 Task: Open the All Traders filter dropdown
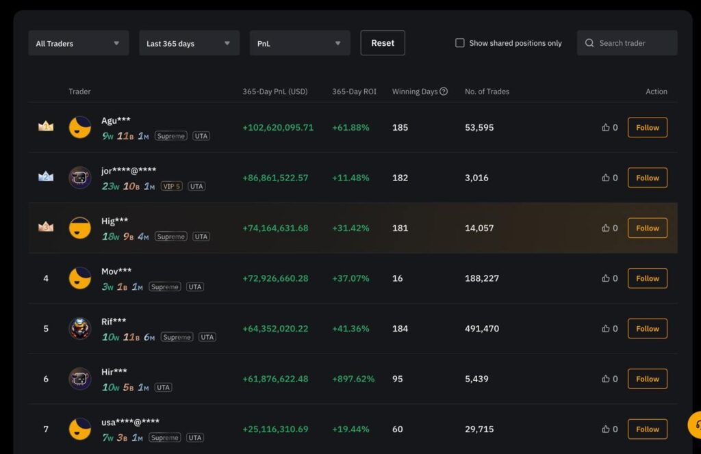pyautogui.click(x=77, y=42)
